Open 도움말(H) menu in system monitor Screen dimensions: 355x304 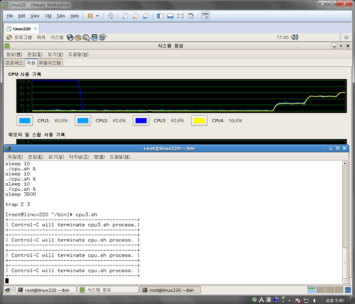[x=78, y=54]
